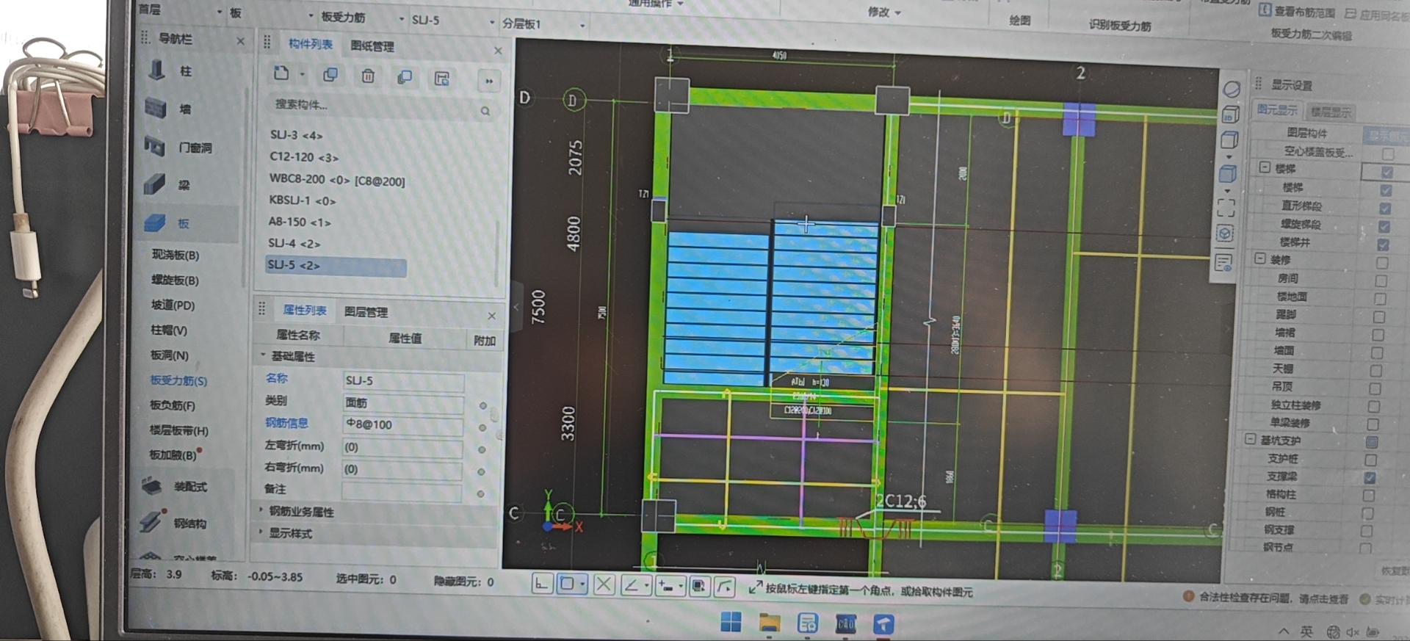1410x641 pixels.
Task: Click 识别板受力筋 button
Action: (1120, 26)
